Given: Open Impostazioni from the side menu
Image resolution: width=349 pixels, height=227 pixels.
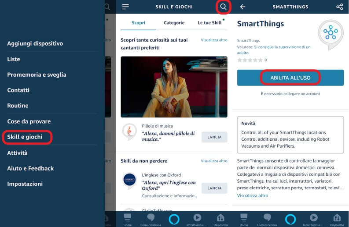Looking at the screenshot, I should pyautogui.click(x=25, y=184).
